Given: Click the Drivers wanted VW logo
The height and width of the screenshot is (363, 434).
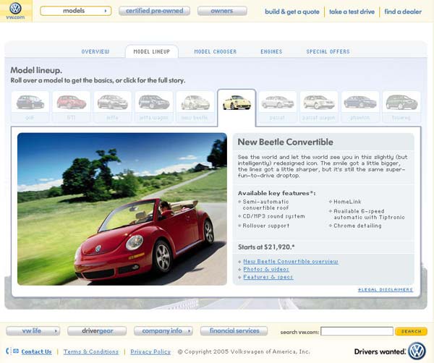Looking at the screenshot, I should coord(417,351).
